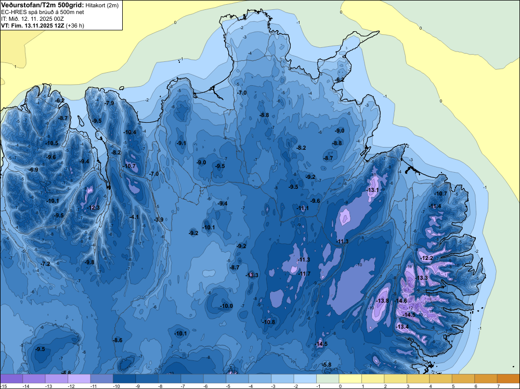Click the legend scale label -14
The height and width of the screenshot is (389, 520).
[x=25, y=386]
